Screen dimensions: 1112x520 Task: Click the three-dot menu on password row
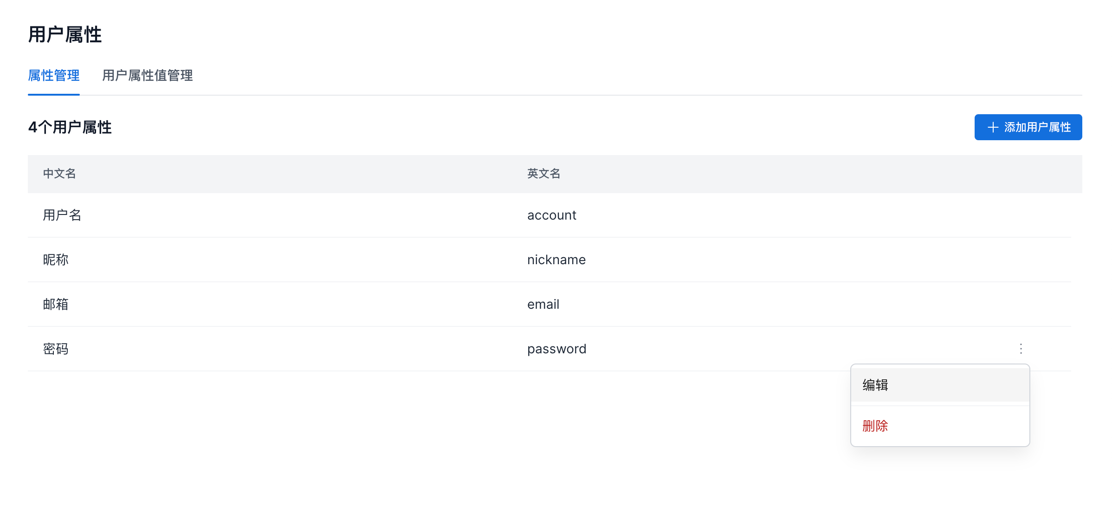(1021, 349)
